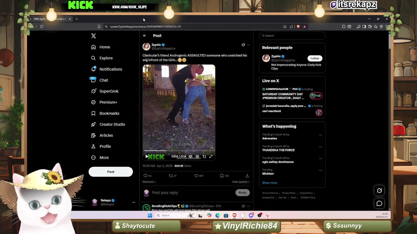
Task: Join the carl reacttent live broadcast
Action: [292, 110]
